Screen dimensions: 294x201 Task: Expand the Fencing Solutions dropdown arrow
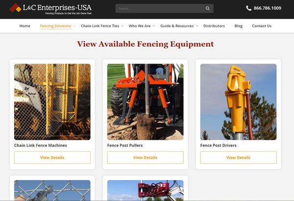click(74, 26)
